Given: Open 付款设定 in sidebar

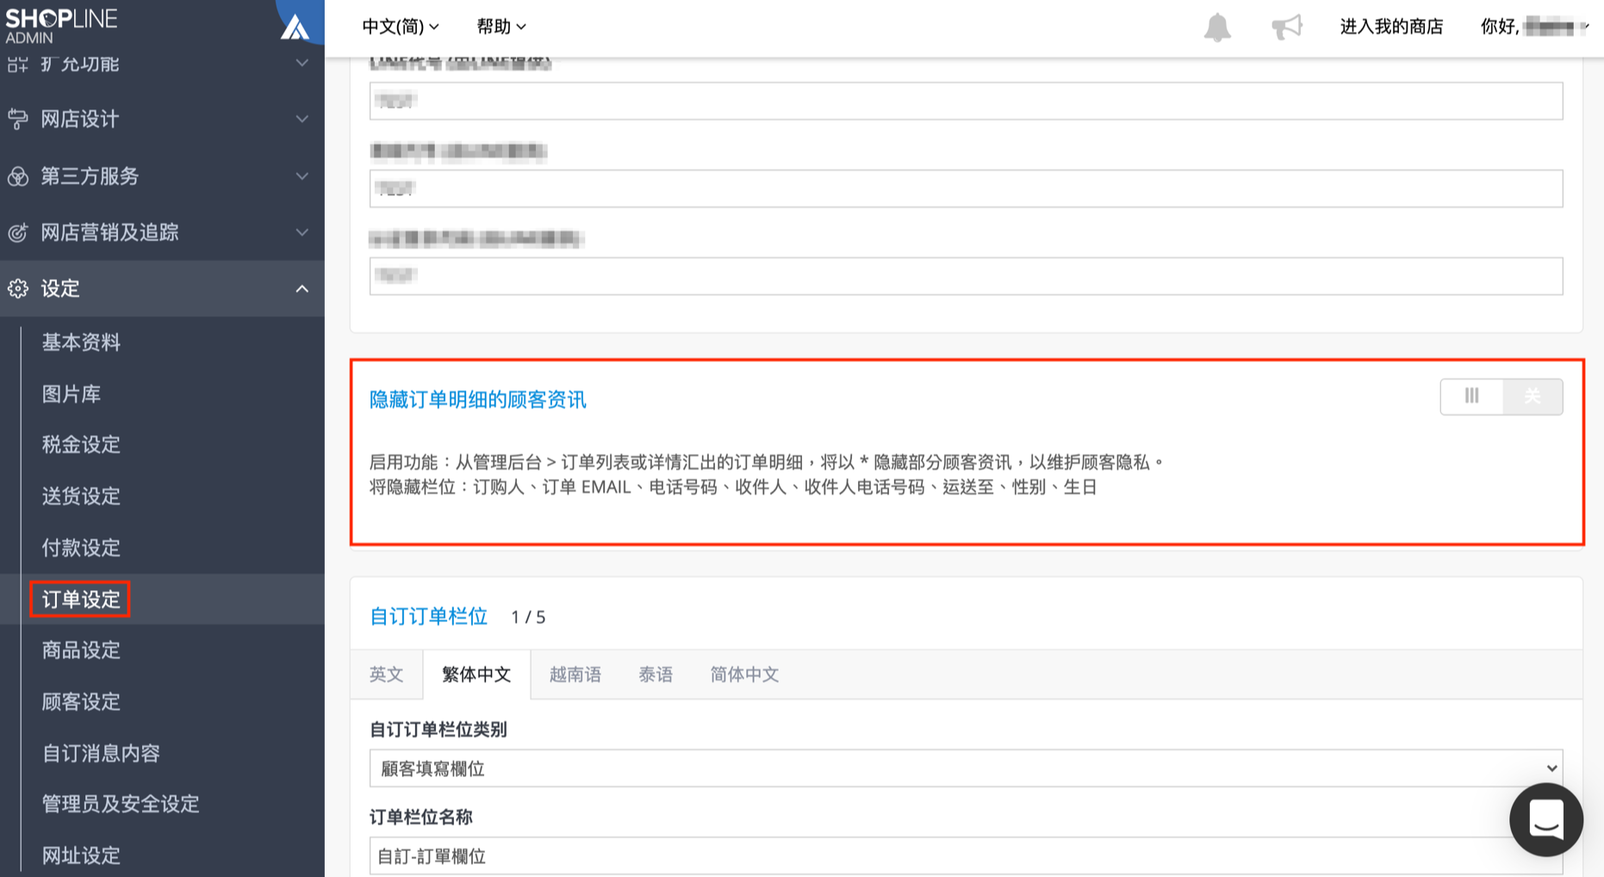Looking at the screenshot, I should (82, 548).
